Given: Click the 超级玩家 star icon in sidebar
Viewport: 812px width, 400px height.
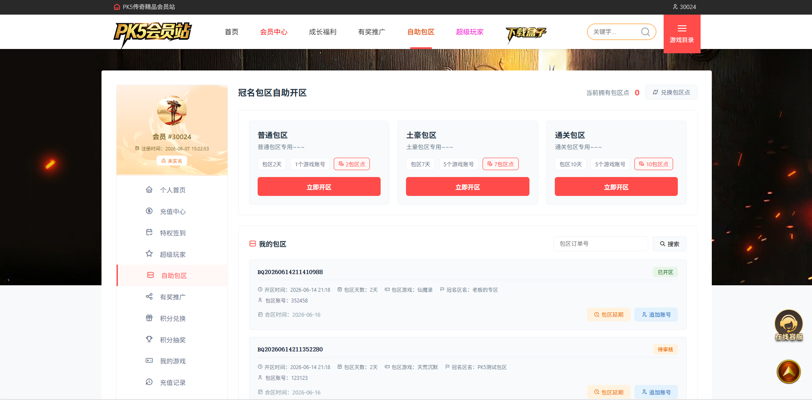Looking at the screenshot, I should coord(149,253).
